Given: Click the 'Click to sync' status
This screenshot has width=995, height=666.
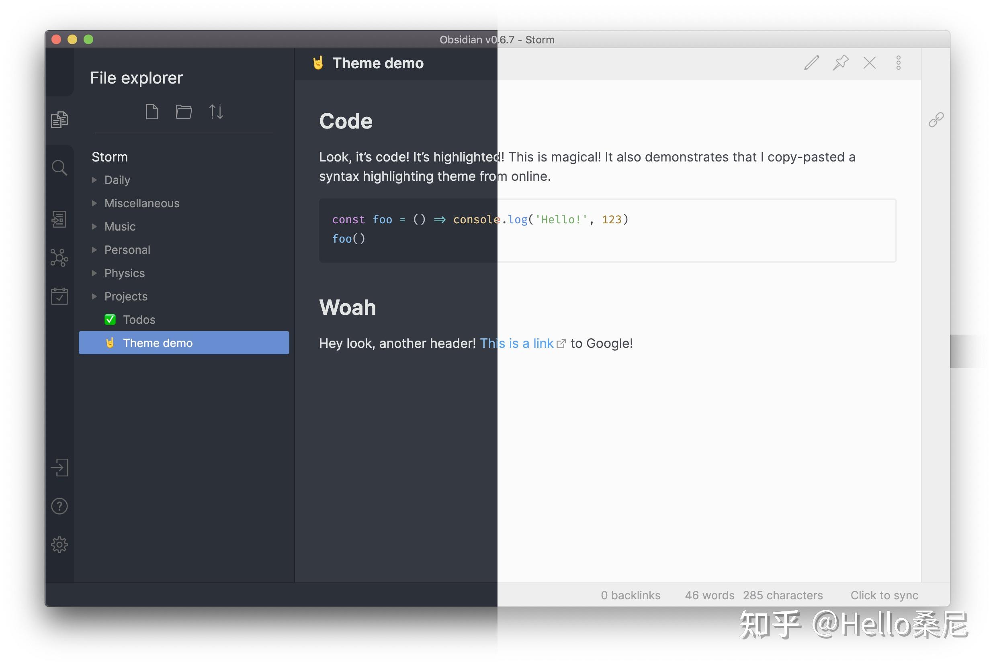Looking at the screenshot, I should click(x=884, y=595).
